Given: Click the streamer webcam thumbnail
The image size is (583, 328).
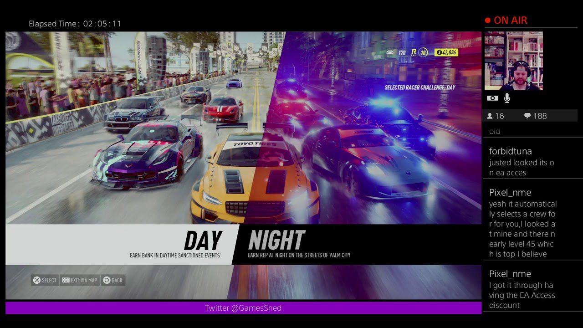Looking at the screenshot, I should (x=514, y=61).
